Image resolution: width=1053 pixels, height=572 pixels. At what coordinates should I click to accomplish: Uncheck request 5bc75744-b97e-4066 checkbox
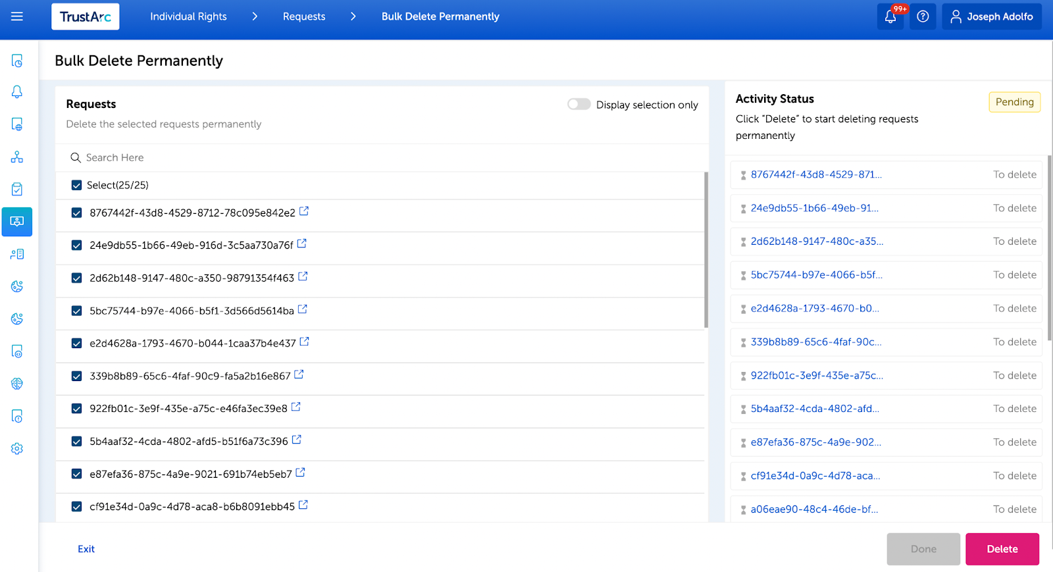[x=76, y=311]
